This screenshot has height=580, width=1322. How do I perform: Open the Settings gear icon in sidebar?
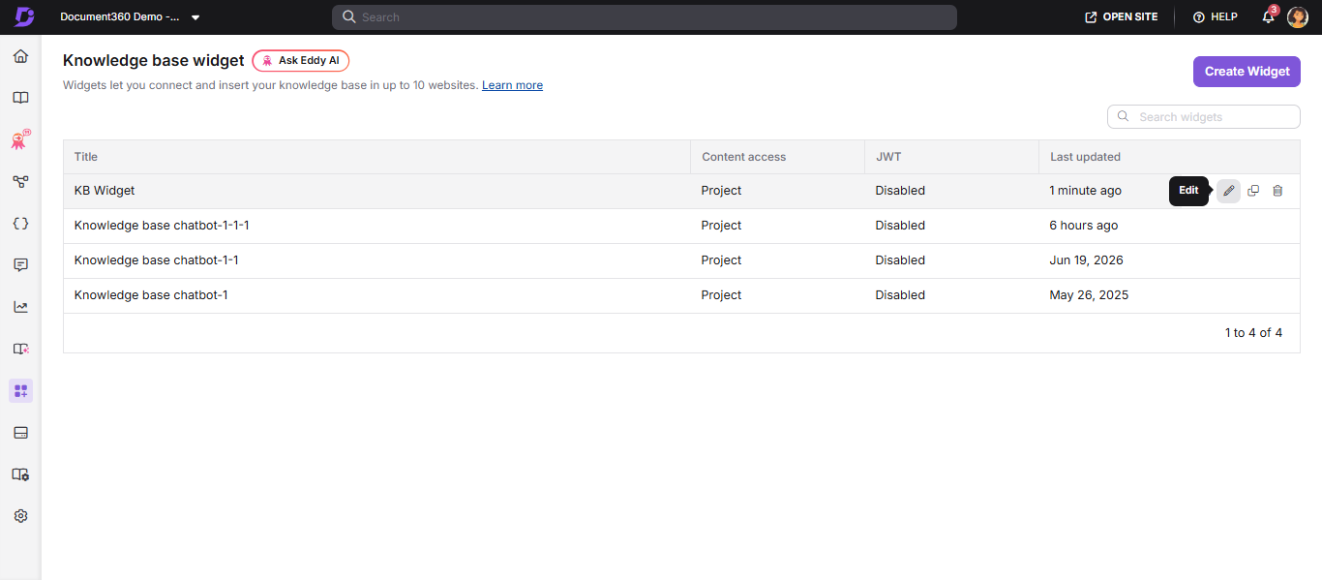[20, 516]
